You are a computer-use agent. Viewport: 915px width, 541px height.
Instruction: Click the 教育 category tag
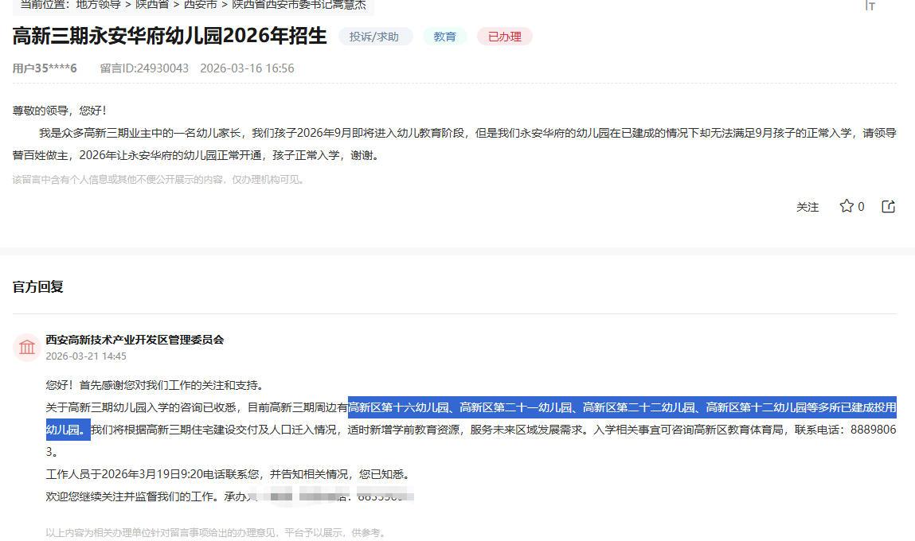444,36
